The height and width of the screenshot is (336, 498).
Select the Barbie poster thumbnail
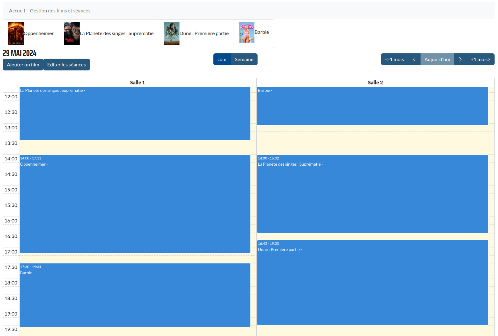click(247, 33)
